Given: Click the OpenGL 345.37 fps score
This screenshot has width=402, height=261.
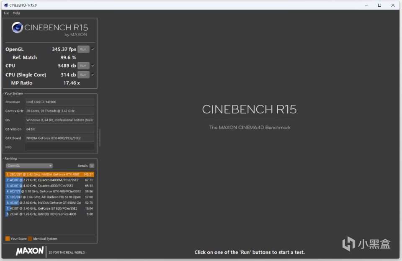Looking at the screenshot, I should 64,49.
